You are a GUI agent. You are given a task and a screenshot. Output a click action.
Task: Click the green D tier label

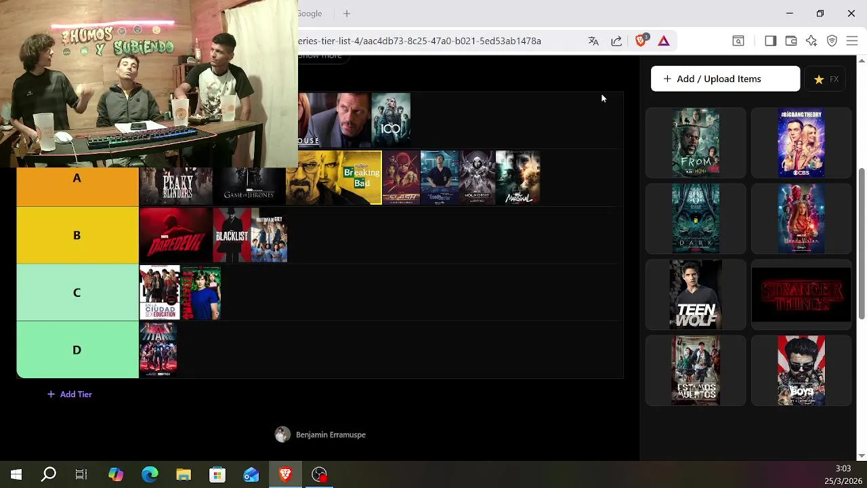77,350
